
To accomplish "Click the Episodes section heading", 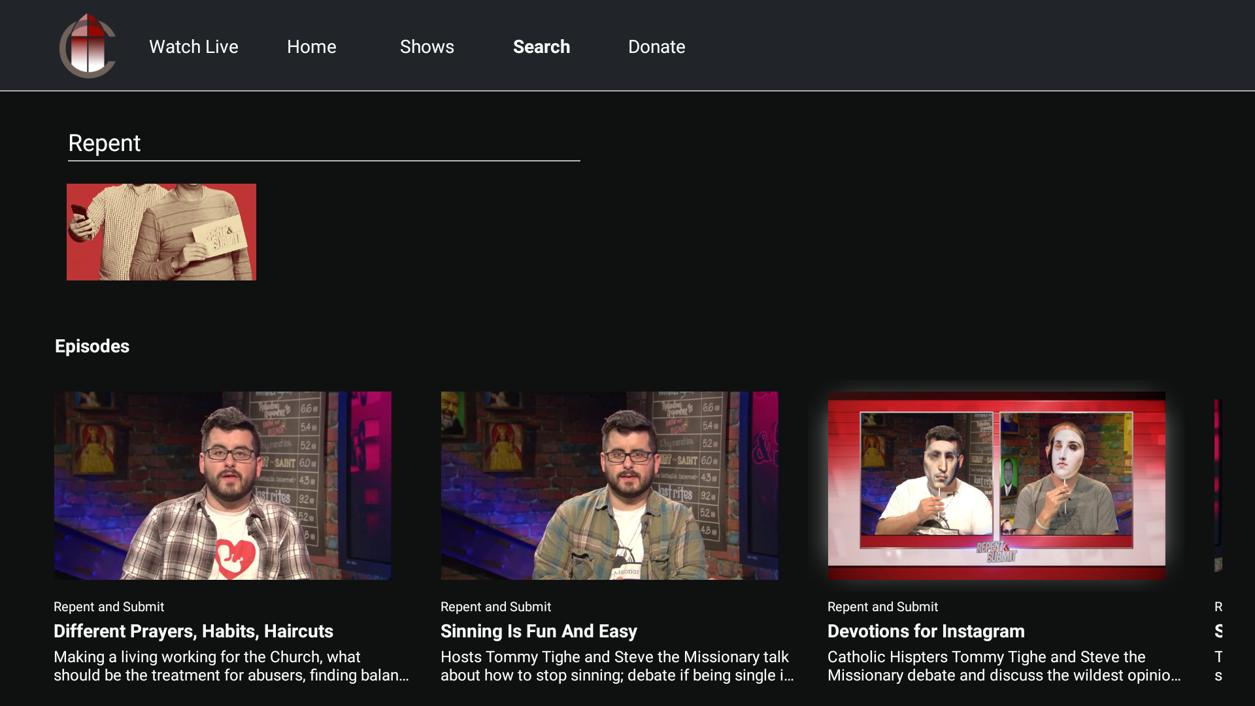I will tap(92, 346).
